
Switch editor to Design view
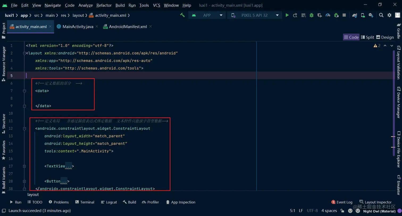pyautogui.click(x=385, y=37)
